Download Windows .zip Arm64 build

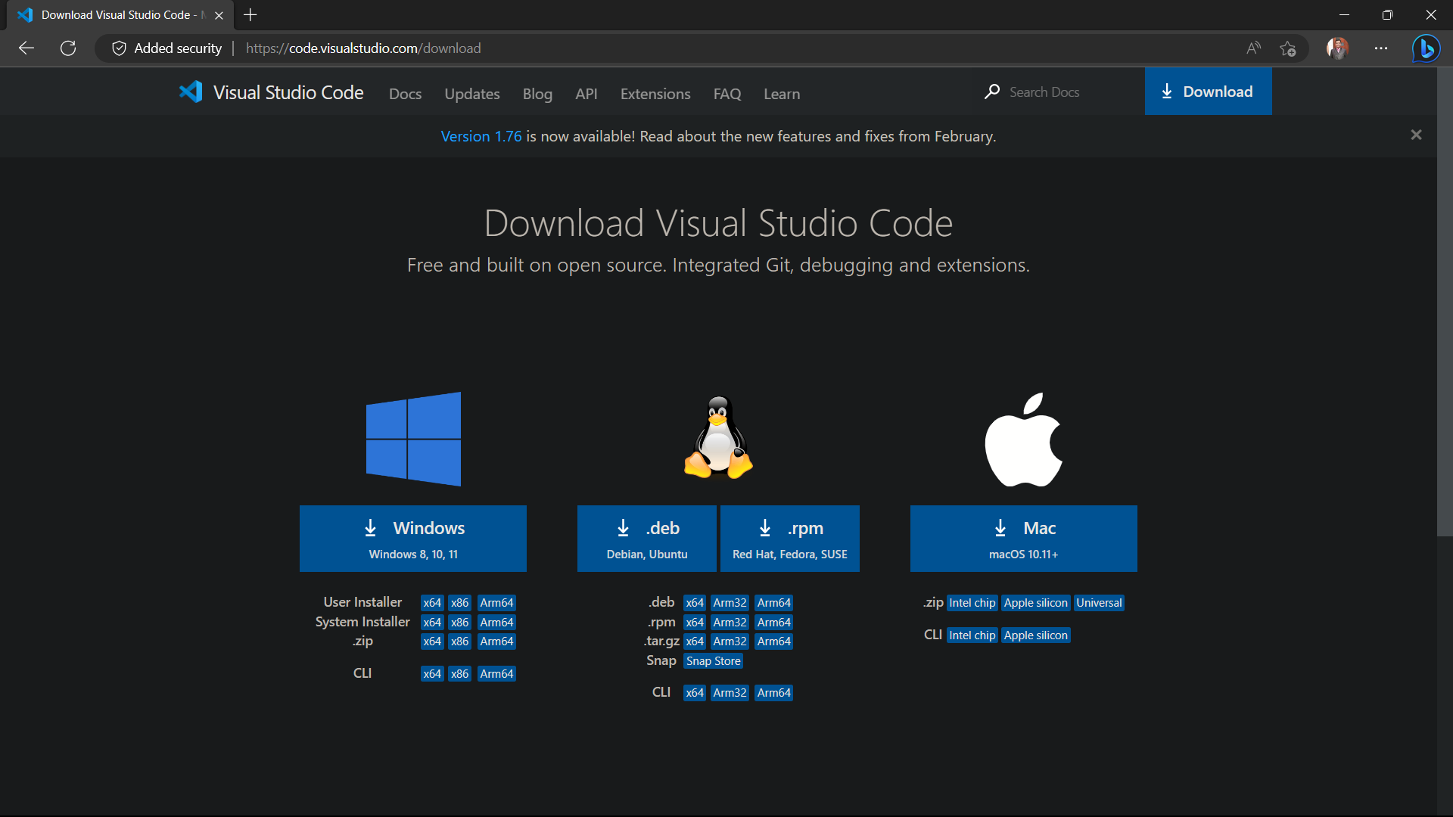(x=496, y=641)
